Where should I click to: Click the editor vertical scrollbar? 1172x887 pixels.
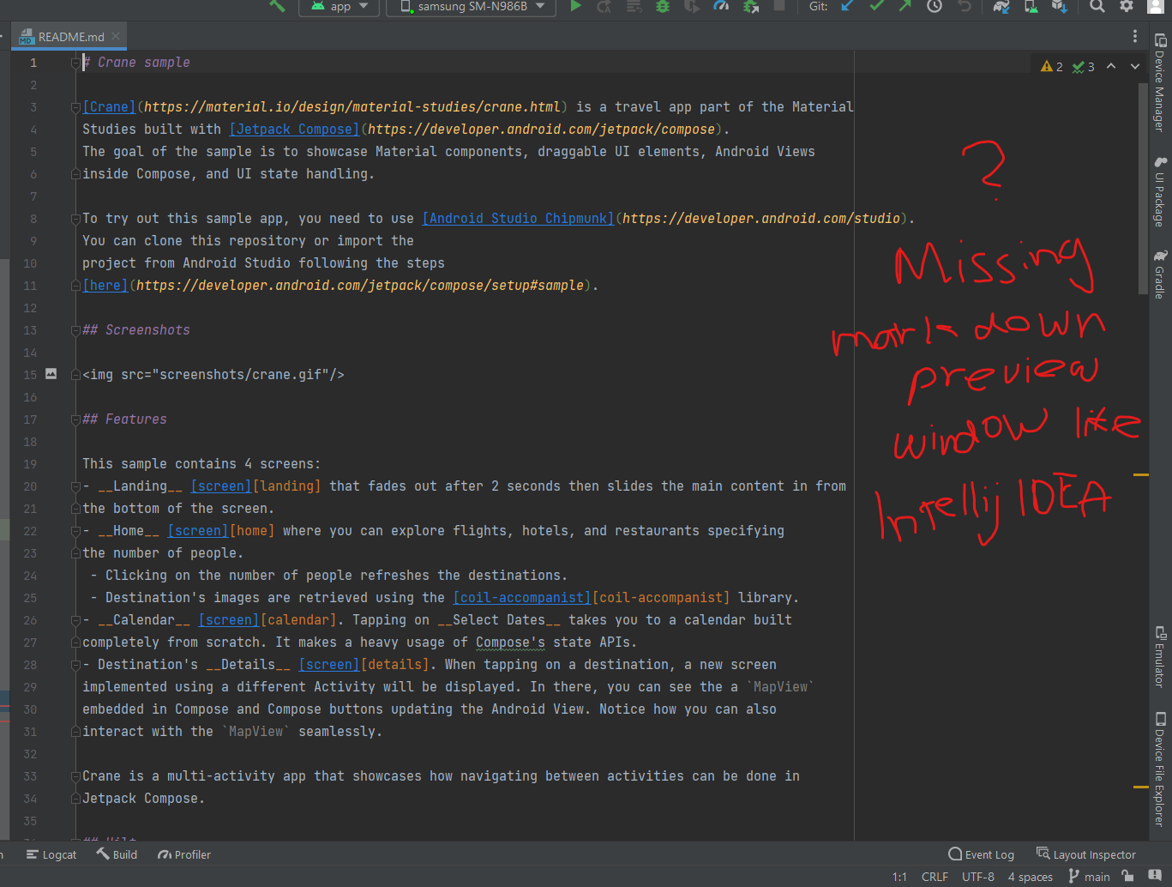point(1142,189)
